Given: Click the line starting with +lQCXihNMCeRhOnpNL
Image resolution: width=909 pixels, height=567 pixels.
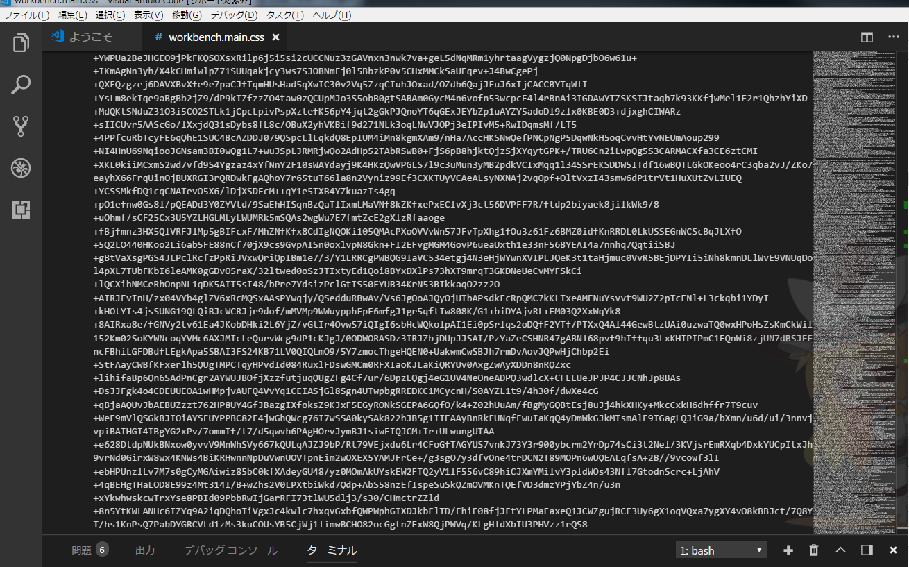Looking at the screenshot, I should (296, 285).
